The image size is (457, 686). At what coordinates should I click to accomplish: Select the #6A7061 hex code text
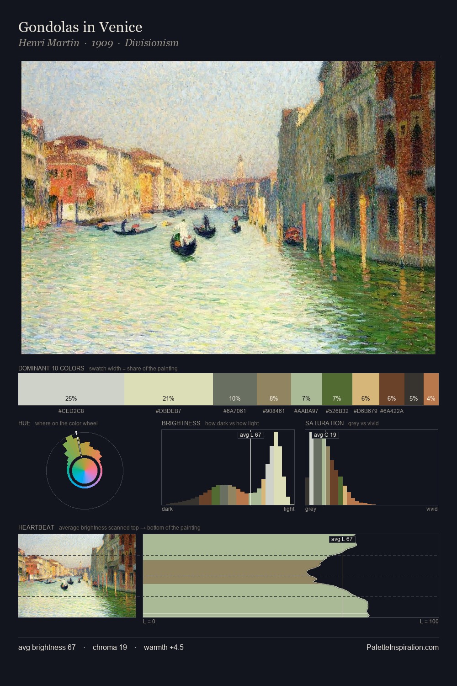pos(235,411)
